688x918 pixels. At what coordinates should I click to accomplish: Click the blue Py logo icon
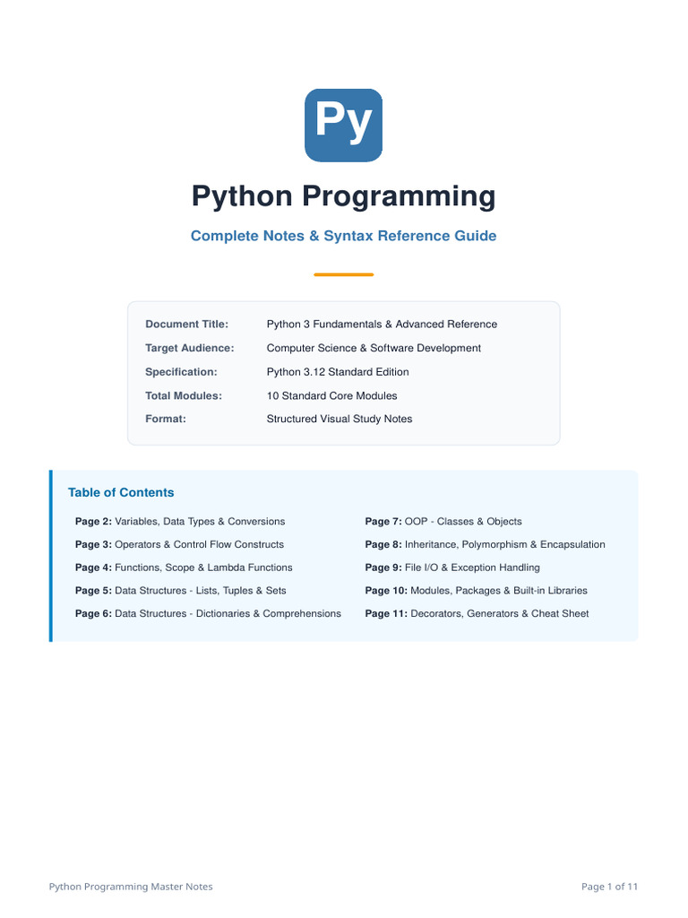click(x=343, y=126)
